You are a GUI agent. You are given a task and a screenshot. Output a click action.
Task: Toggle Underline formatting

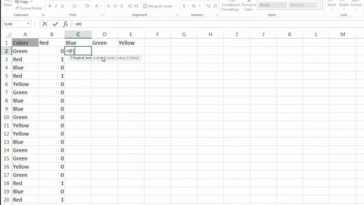[x=62, y=6]
